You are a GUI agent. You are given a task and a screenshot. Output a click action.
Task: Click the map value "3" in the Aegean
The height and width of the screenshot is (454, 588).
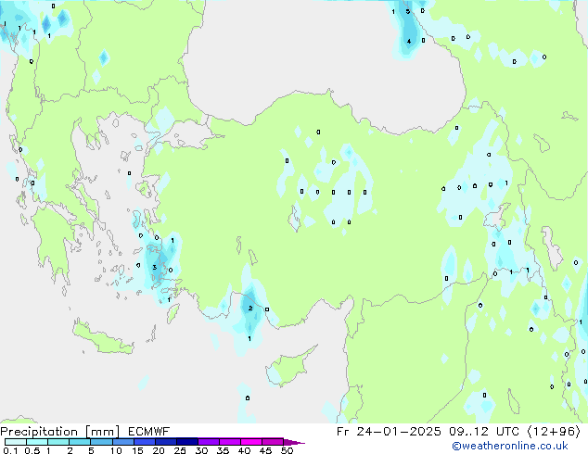[155, 267]
